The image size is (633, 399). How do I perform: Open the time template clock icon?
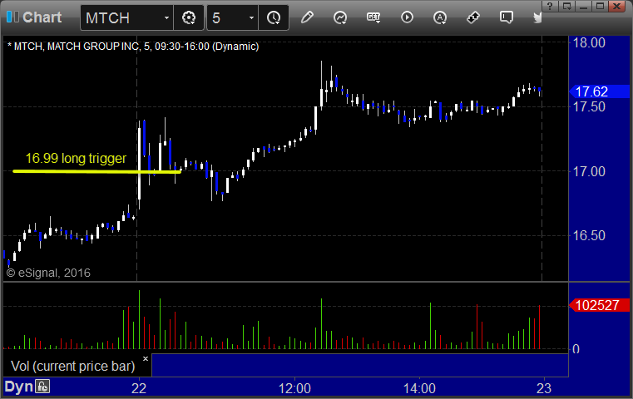point(274,17)
